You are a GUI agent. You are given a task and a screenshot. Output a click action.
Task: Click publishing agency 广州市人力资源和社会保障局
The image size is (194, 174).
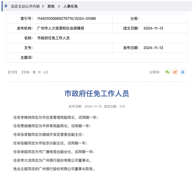pyautogui.click(x=61, y=28)
